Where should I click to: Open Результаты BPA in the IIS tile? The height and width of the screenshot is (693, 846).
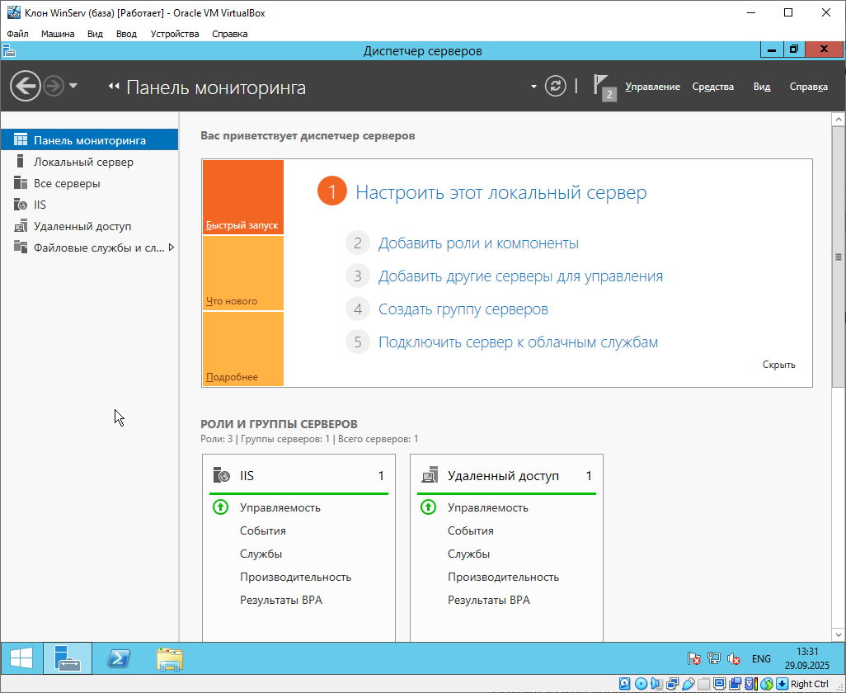pos(280,600)
